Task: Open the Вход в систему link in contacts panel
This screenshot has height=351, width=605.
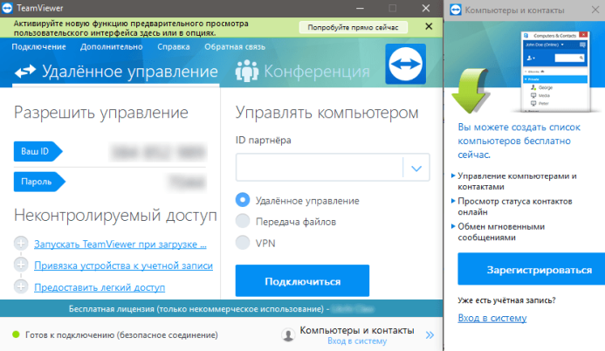Action: pyautogui.click(x=492, y=318)
